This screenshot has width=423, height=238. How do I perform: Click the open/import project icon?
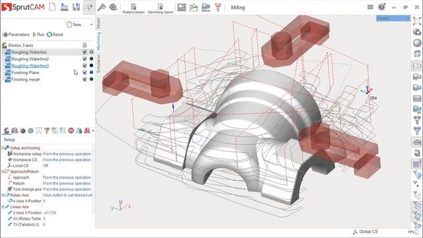pos(64,7)
